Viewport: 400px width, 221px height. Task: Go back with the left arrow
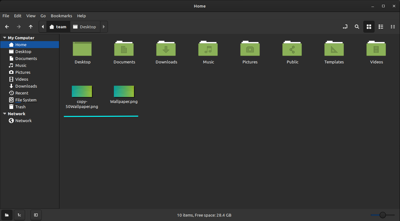point(7,27)
